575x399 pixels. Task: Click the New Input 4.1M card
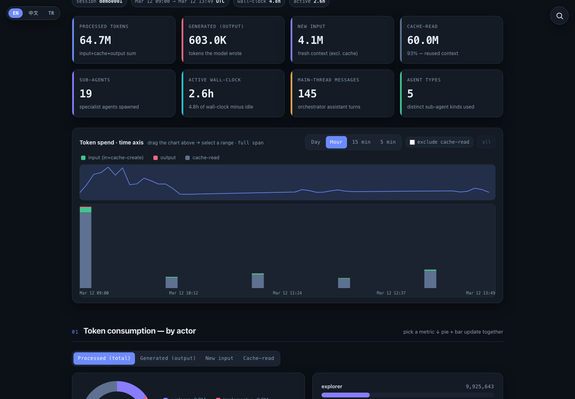tap(342, 40)
